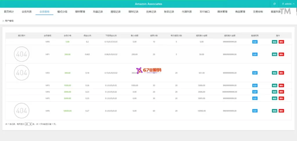This screenshot has width=297, height=141.
Task: Click the user icon beside admin
Action: pyautogui.click(x=283, y=4)
